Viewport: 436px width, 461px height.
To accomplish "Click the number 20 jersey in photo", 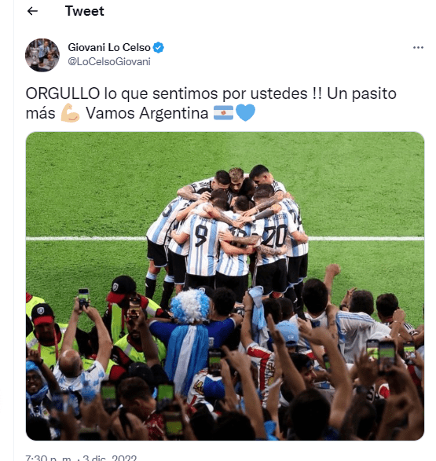I will point(272,238).
